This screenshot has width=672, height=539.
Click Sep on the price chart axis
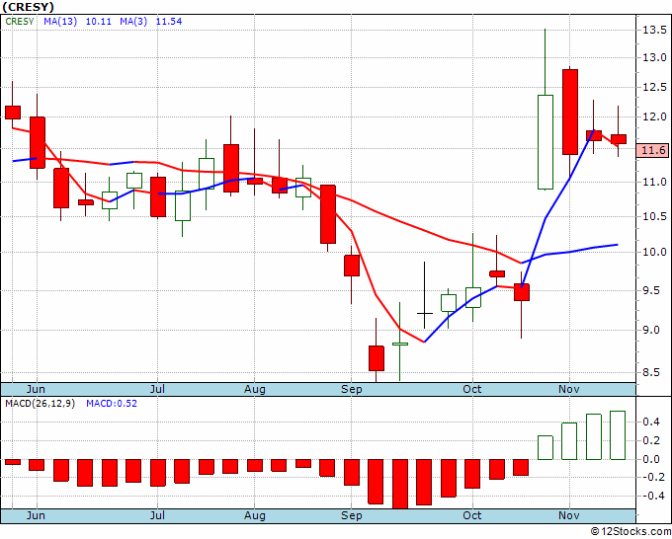point(352,389)
